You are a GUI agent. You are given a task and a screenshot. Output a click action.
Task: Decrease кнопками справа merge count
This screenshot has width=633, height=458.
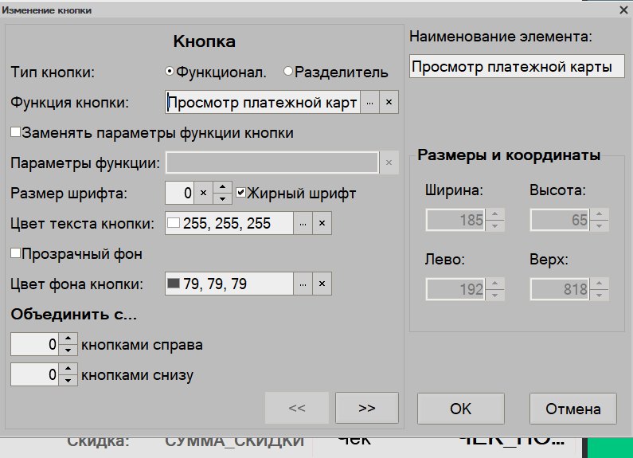[68, 350]
